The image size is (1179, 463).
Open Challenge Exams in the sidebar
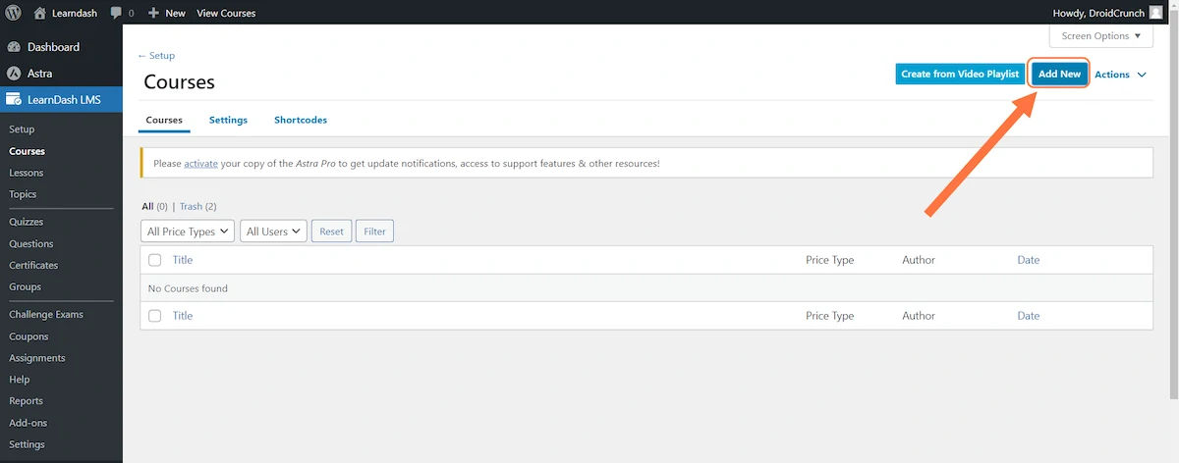45,315
